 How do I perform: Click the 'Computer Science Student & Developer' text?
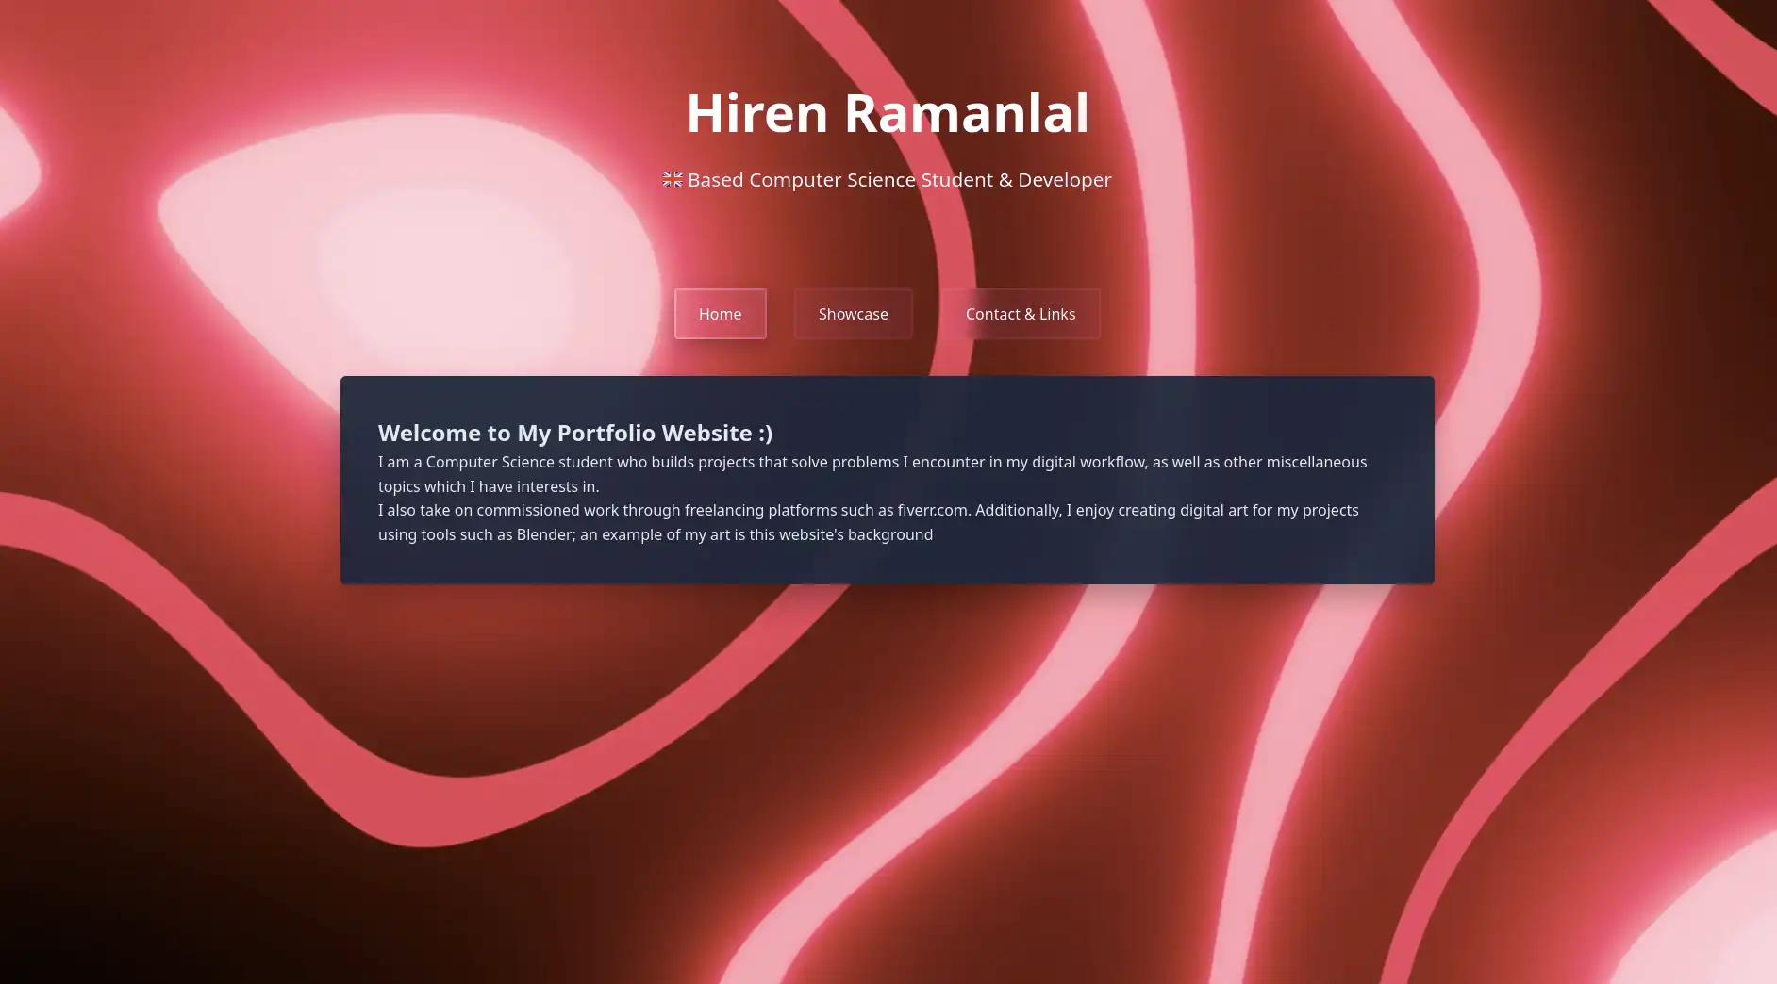(x=899, y=179)
